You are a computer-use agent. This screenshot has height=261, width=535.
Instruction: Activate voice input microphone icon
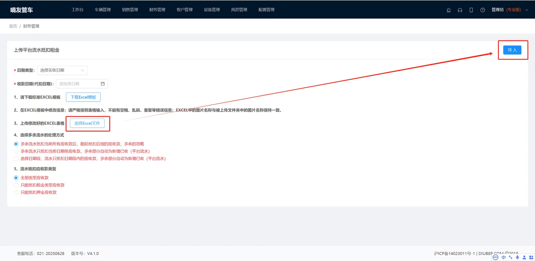click(517, 257)
